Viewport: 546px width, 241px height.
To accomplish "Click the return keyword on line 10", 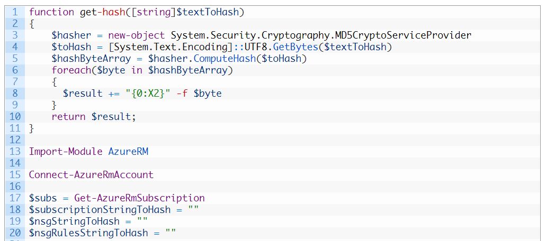I will click(69, 117).
